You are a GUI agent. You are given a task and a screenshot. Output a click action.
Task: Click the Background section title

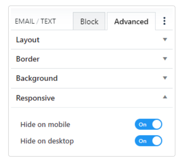(x=37, y=78)
